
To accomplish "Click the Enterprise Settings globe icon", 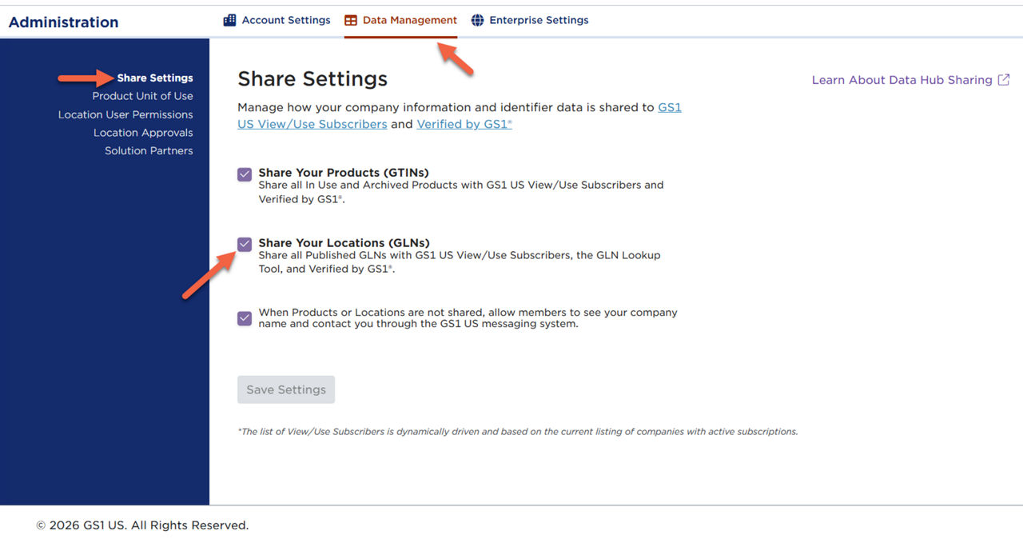I will [x=477, y=20].
